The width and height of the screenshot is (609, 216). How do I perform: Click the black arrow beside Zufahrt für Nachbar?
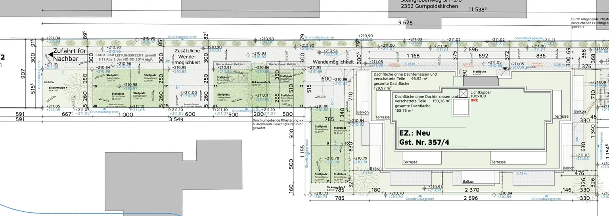[x=50, y=55]
